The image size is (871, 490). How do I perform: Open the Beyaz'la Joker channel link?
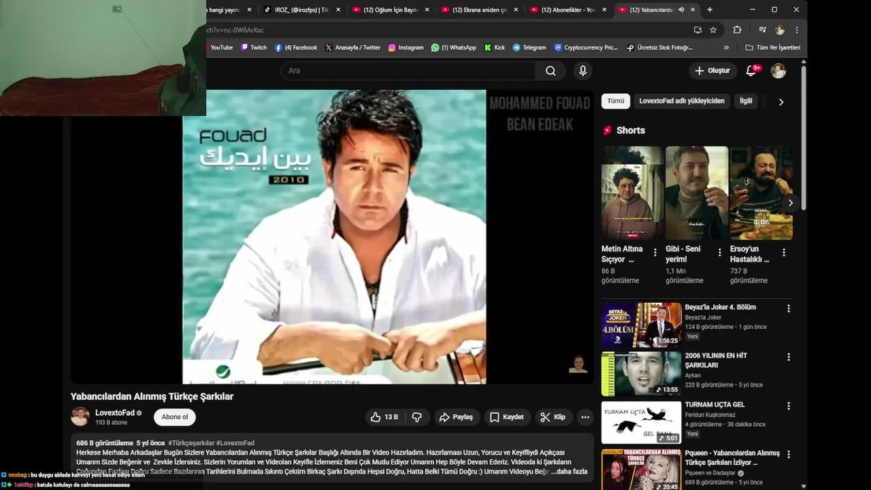coord(703,318)
